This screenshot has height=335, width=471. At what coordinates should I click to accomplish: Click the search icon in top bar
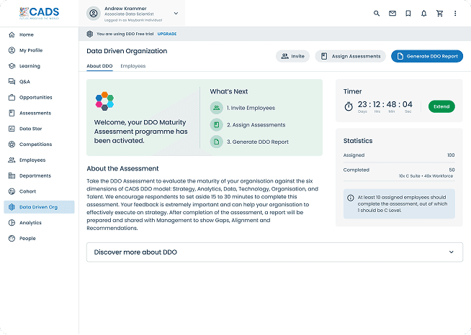(376, 13)
